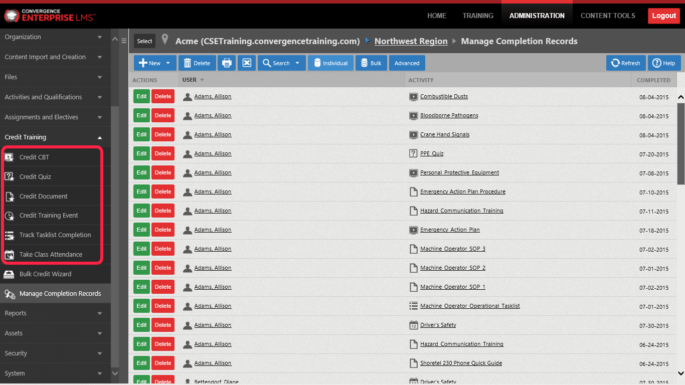Collapse the Credit Training section

pos(100,137)
